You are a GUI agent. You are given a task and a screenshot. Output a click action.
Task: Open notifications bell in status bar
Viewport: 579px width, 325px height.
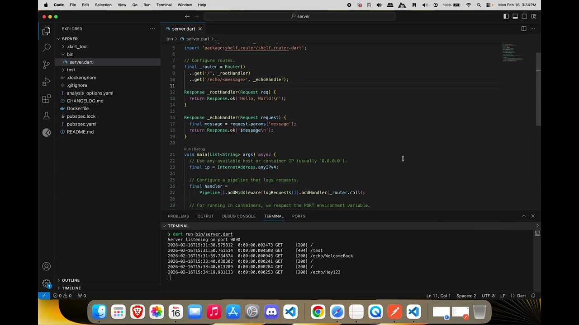pos(533,296)
